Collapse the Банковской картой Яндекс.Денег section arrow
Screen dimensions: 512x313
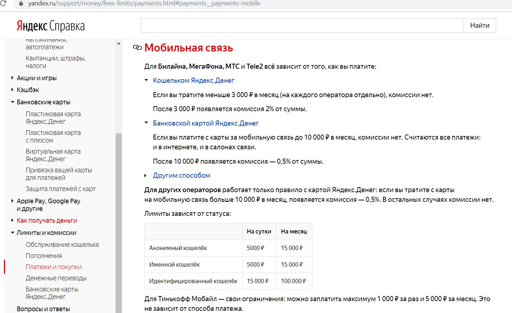coord(146,123)
